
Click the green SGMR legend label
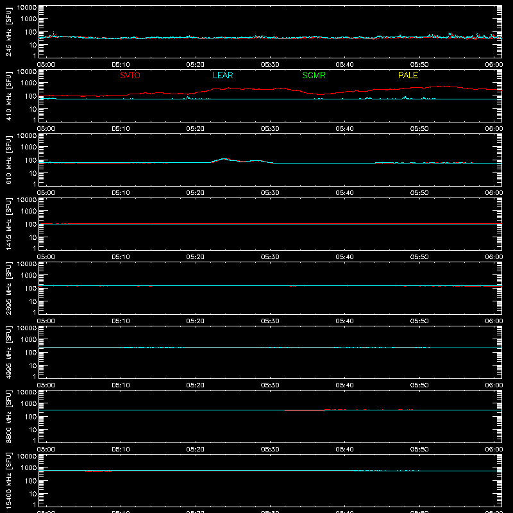(314, 75)
